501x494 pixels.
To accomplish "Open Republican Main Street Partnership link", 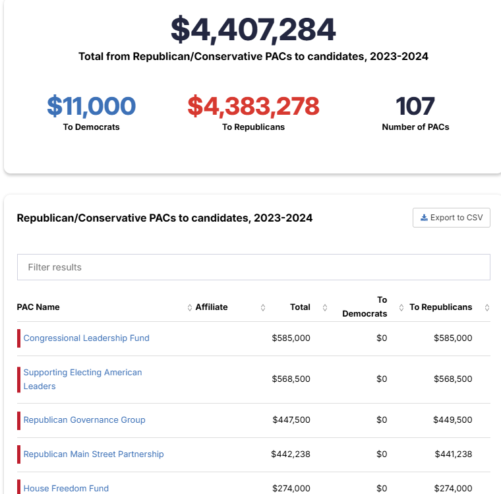I will point(94,454).
